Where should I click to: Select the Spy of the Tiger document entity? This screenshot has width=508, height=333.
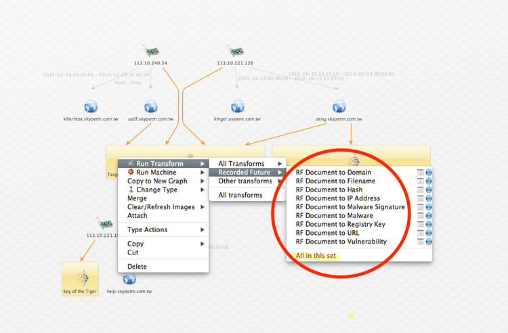tap(80, 278)
